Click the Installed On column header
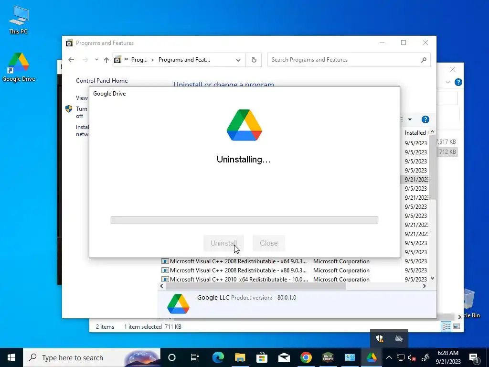The height and width of the screenshot is (367, 489). (x=416, y=133)
